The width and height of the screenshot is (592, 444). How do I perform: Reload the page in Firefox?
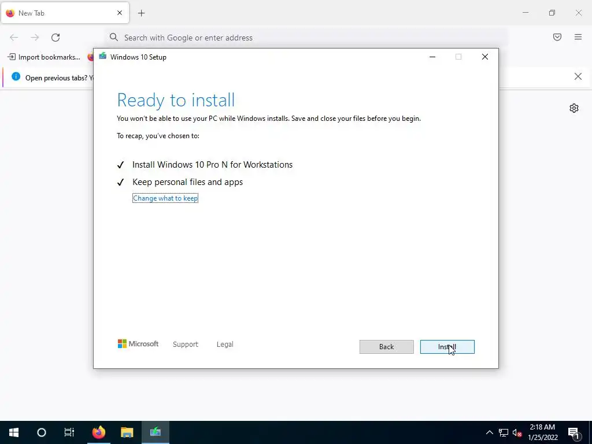click(x=55, y=38)
